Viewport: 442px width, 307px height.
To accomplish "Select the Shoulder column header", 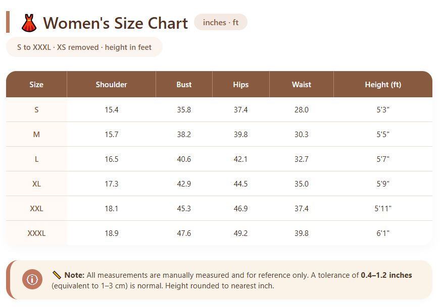I will point(111,85).
